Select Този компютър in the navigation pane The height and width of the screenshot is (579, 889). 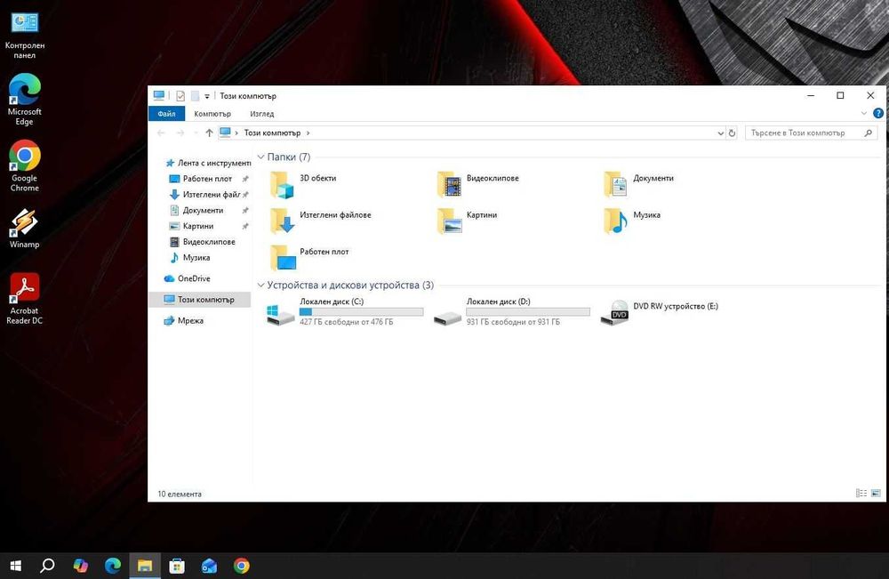tap(199, 300)
